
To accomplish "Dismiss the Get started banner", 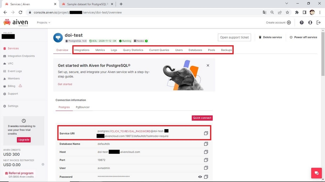I will (x=208, y=65).
